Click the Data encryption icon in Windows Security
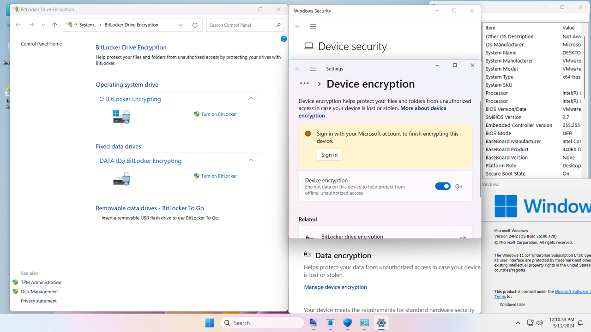The image size is (591, 332). 308,255
